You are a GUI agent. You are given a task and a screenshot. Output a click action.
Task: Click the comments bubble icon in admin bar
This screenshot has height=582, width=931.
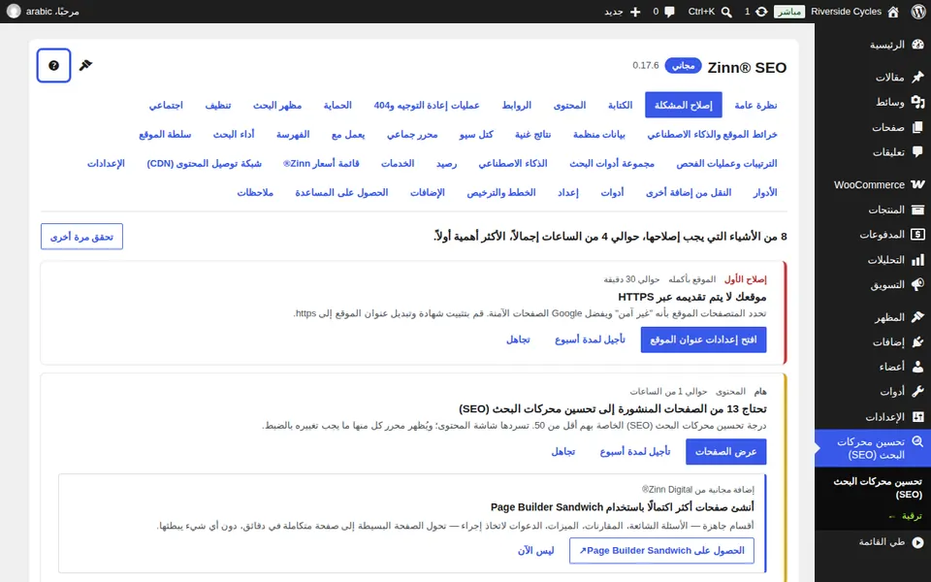tap(670, 12)
